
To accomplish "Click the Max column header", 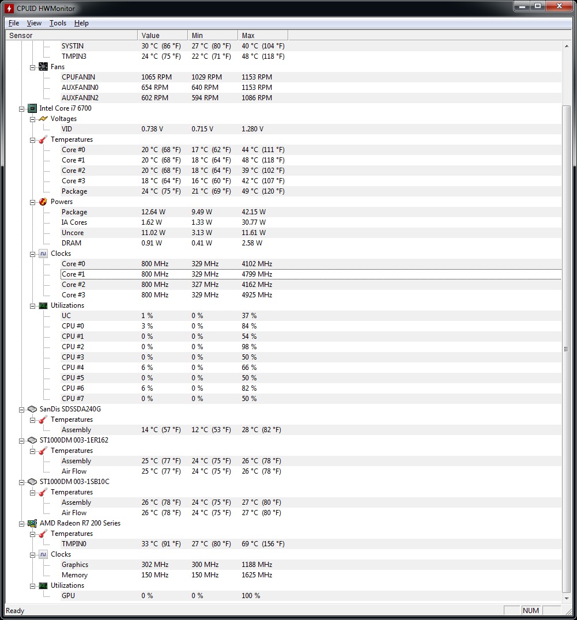I will click(x=262, y=36).
